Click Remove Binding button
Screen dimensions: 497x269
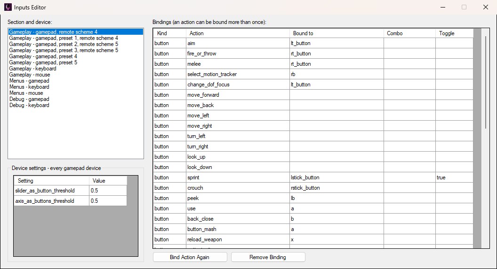coord(268,257)
